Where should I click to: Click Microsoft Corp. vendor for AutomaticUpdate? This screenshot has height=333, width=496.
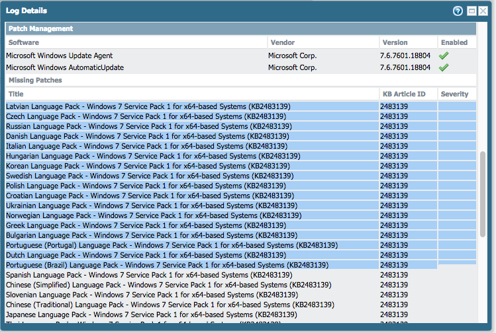click(x=292, y=67)
